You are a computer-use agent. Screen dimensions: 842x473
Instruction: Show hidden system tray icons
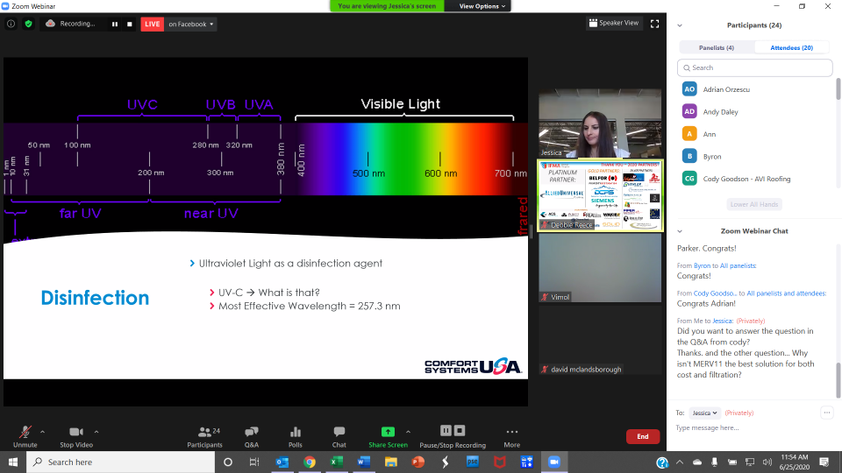click(680, 462)
